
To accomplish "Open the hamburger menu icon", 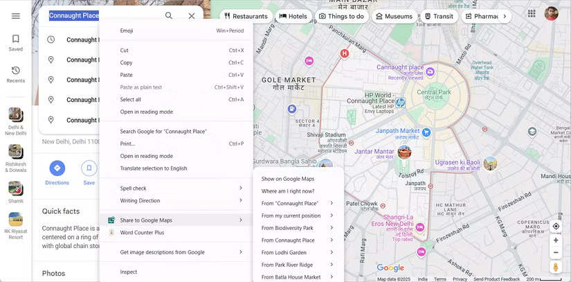I will [x=15, y=16].
